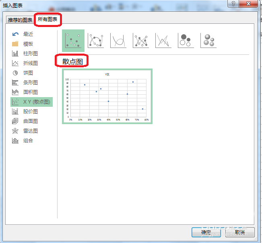Choose 组合 combo chart category
Viewport: 262px width, 243px height.
tap(28, 141)
